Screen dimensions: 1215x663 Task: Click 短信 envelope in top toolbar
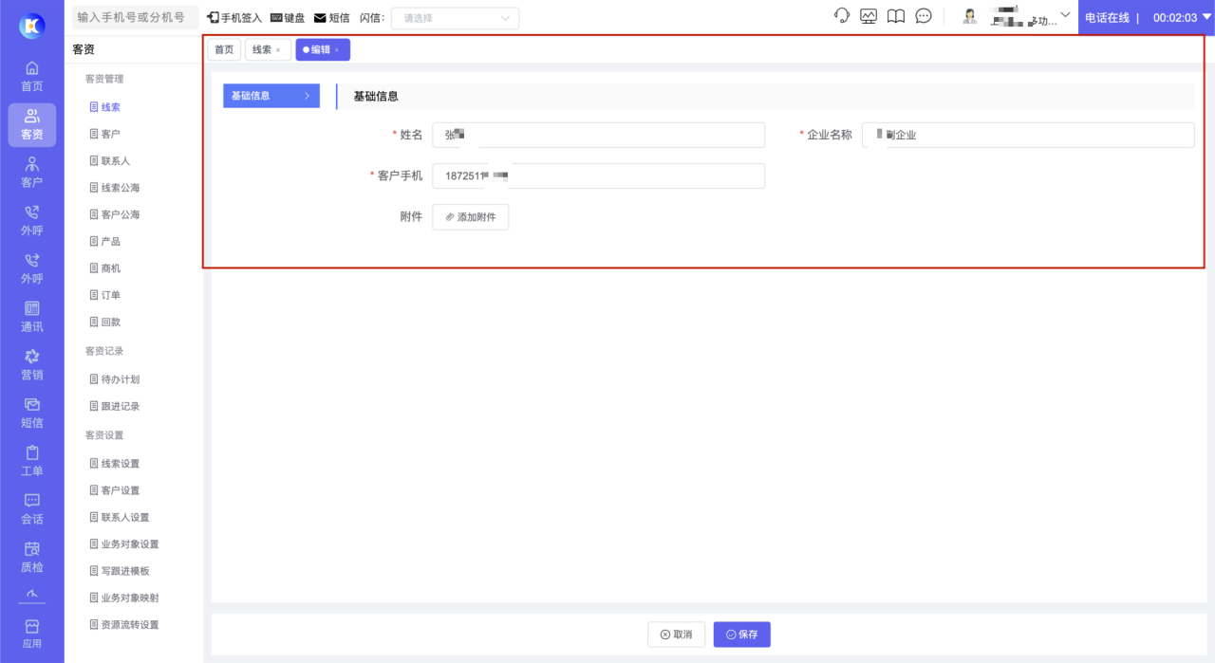pos(332,18)
